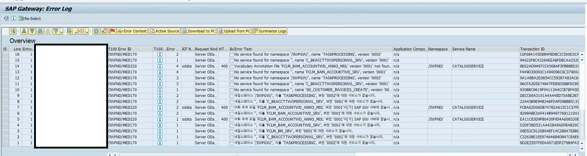Image resolution: width=587 pixels, height=156 pixels.
Task: Open T100 info icon in line 7
Action: (x=160, y=107)
